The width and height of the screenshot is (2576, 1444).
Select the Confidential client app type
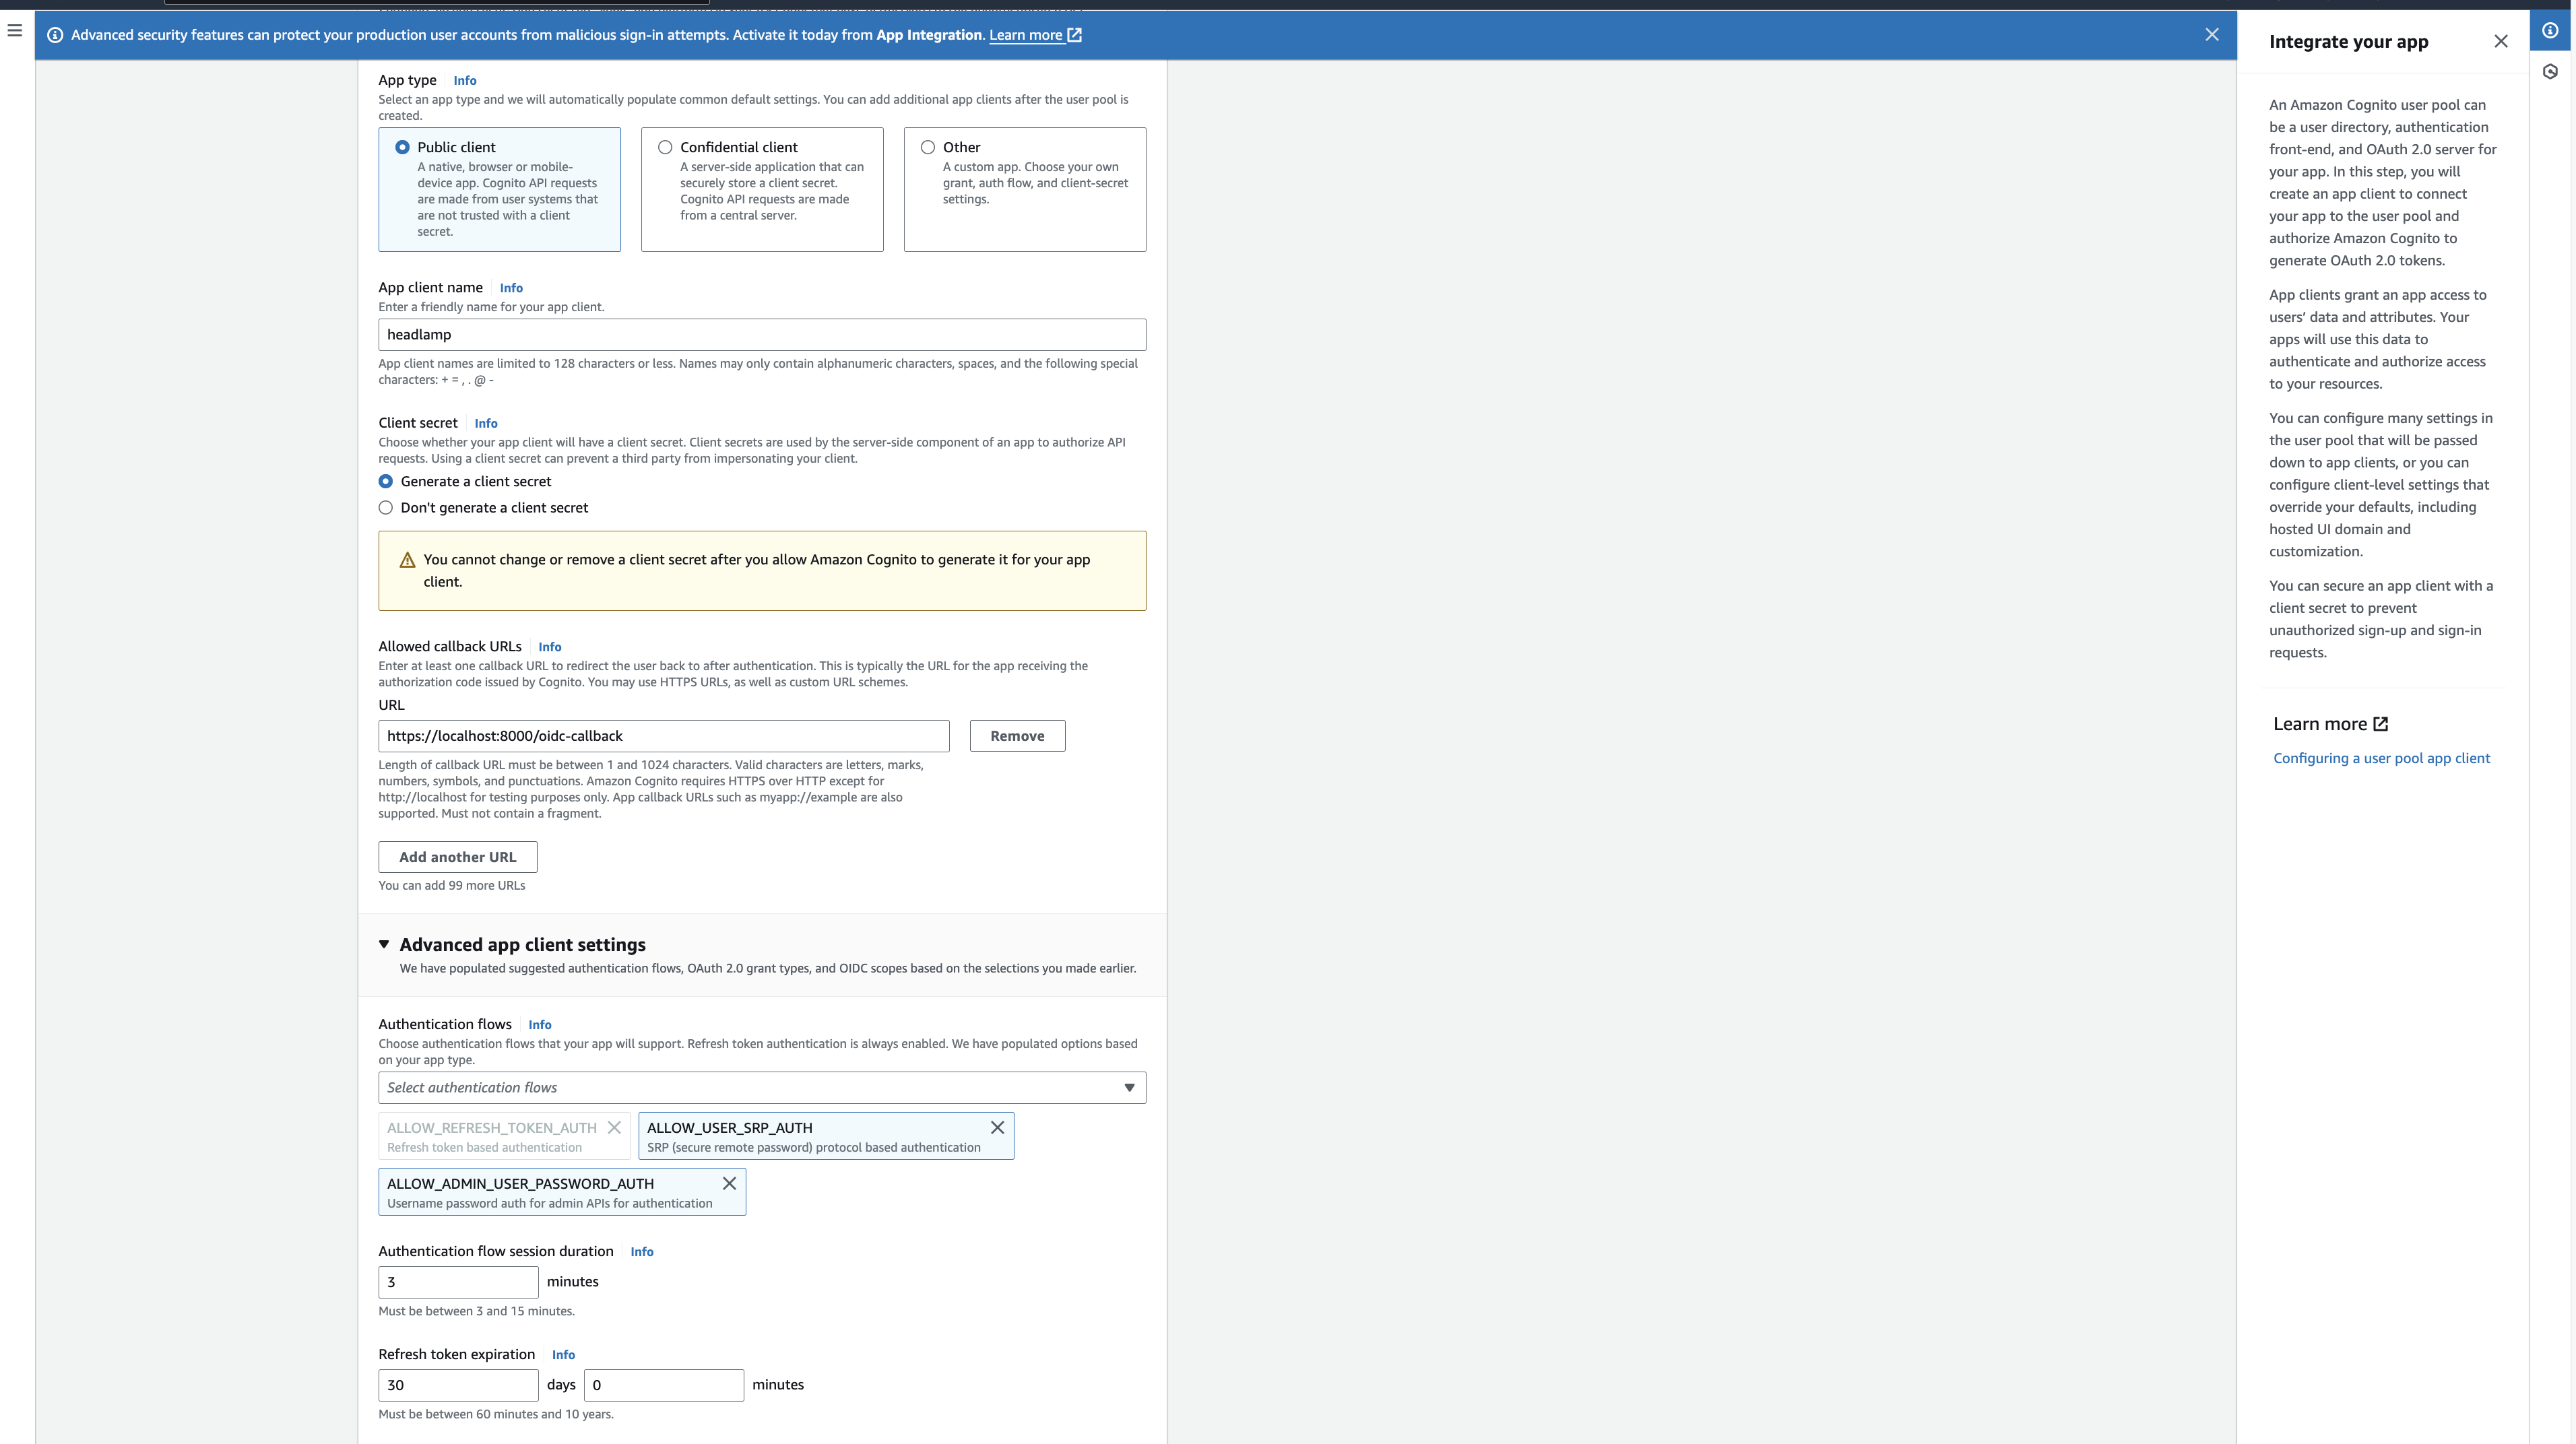(x=665, y=146)
